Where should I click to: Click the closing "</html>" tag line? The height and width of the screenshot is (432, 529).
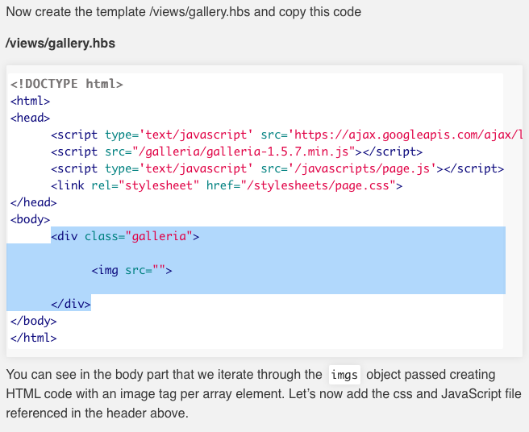click(x=34, y=337)
